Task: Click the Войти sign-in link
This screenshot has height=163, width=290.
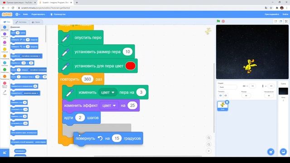Action: click(285, 14)
